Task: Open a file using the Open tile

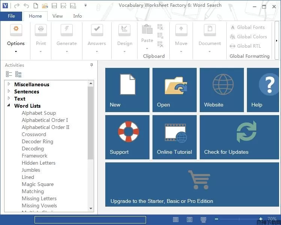Action: click(174, 90)
